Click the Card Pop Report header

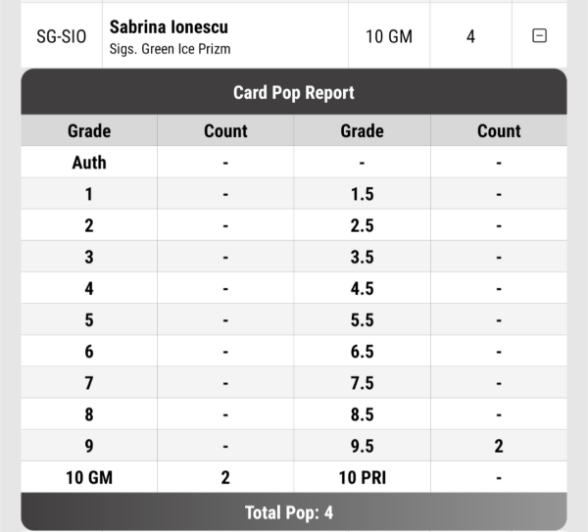294,93
